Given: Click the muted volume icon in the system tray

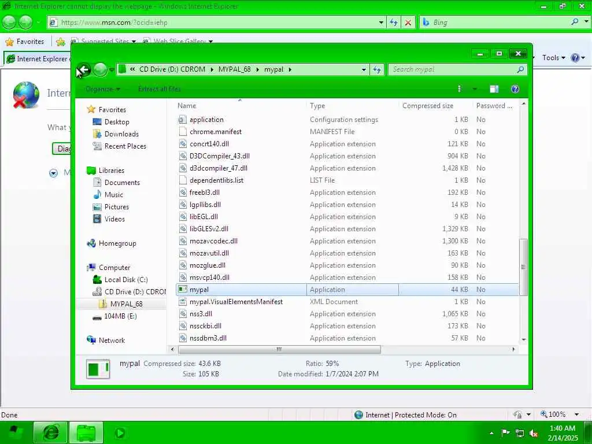Looking at the screenshot, I should [534, 434].
